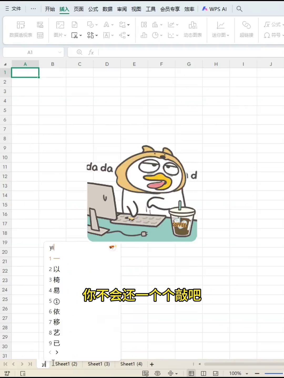Click the IME emoji icon in candidate box
284x378 pixels.
pyautogui.click(x=113, y=247)
